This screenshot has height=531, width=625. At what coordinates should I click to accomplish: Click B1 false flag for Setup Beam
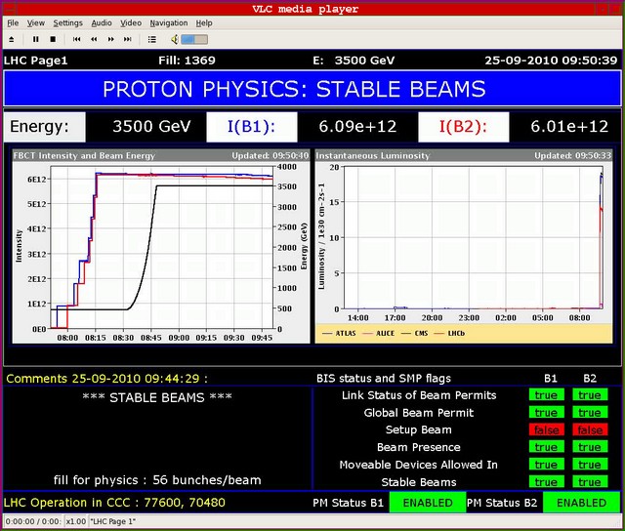pyautogui.click(x=546, y=429)
